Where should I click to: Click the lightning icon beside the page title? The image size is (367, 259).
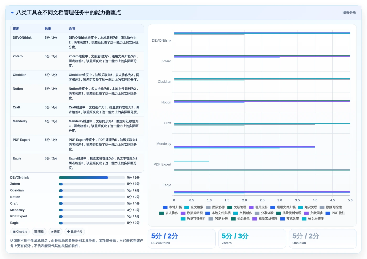tap(12, 13)
